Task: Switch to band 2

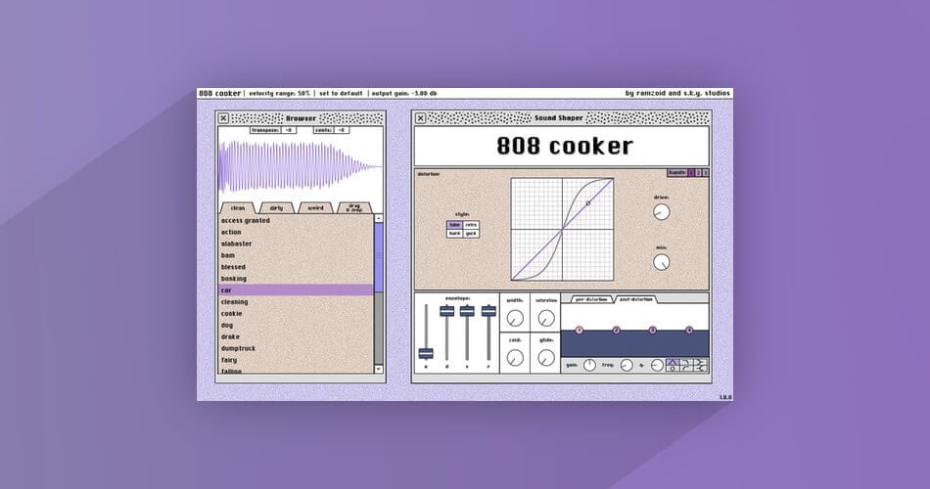Action: pyautogui.click(x=698, y=173)
